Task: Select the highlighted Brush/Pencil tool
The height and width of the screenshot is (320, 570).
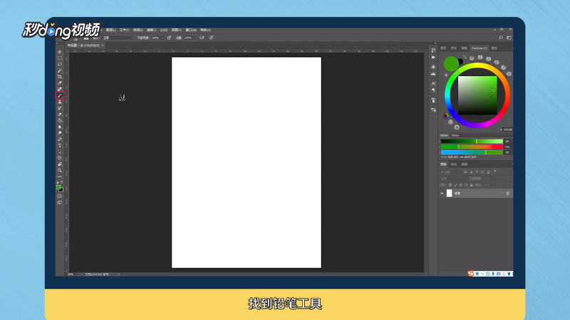Action: coord(60,96)
